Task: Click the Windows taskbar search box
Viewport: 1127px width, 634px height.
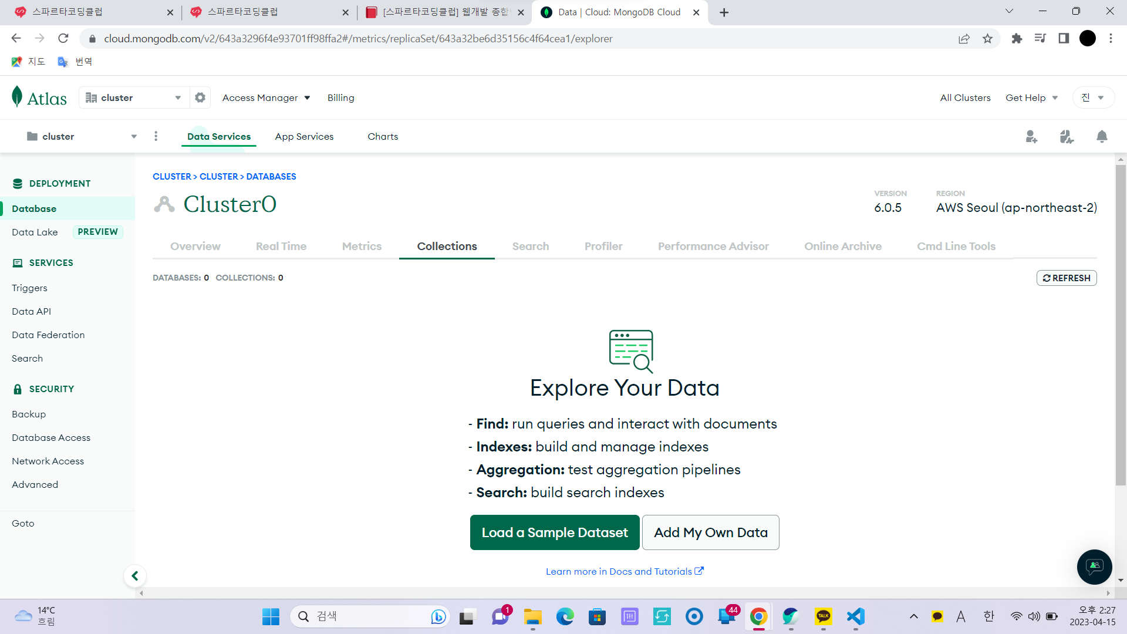Action: 369,616
